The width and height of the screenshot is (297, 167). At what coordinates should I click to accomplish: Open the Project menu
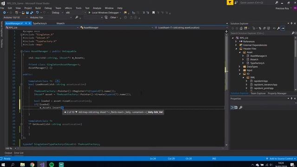28,8
